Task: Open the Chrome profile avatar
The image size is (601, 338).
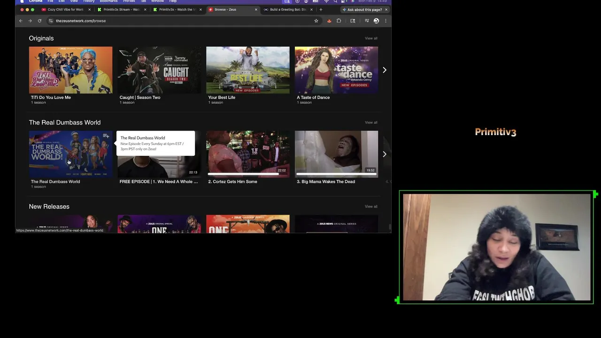Action: 376,21
